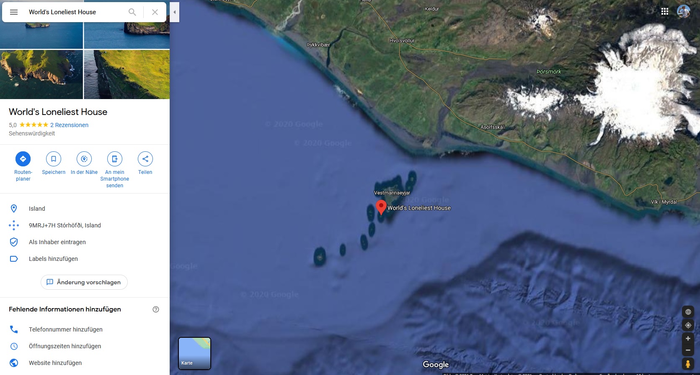Click the Google logo on map
700x375 pixels.
[436, 365]
